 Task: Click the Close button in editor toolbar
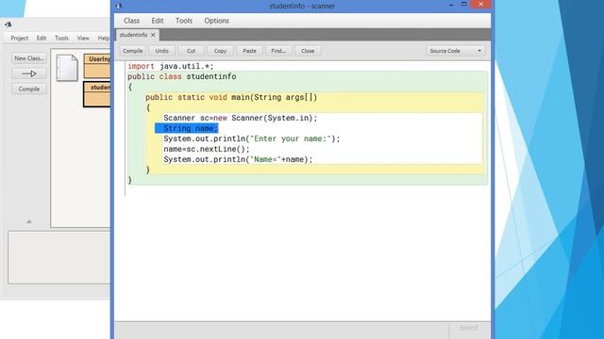click(308, 51)
